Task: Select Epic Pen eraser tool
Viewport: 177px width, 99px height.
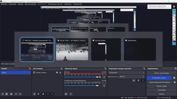Action: 174,21
